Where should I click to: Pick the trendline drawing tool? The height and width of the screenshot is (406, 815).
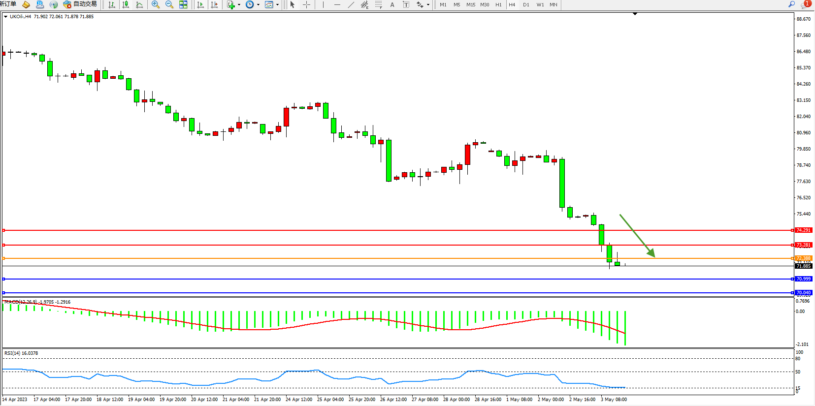point(351,4)
